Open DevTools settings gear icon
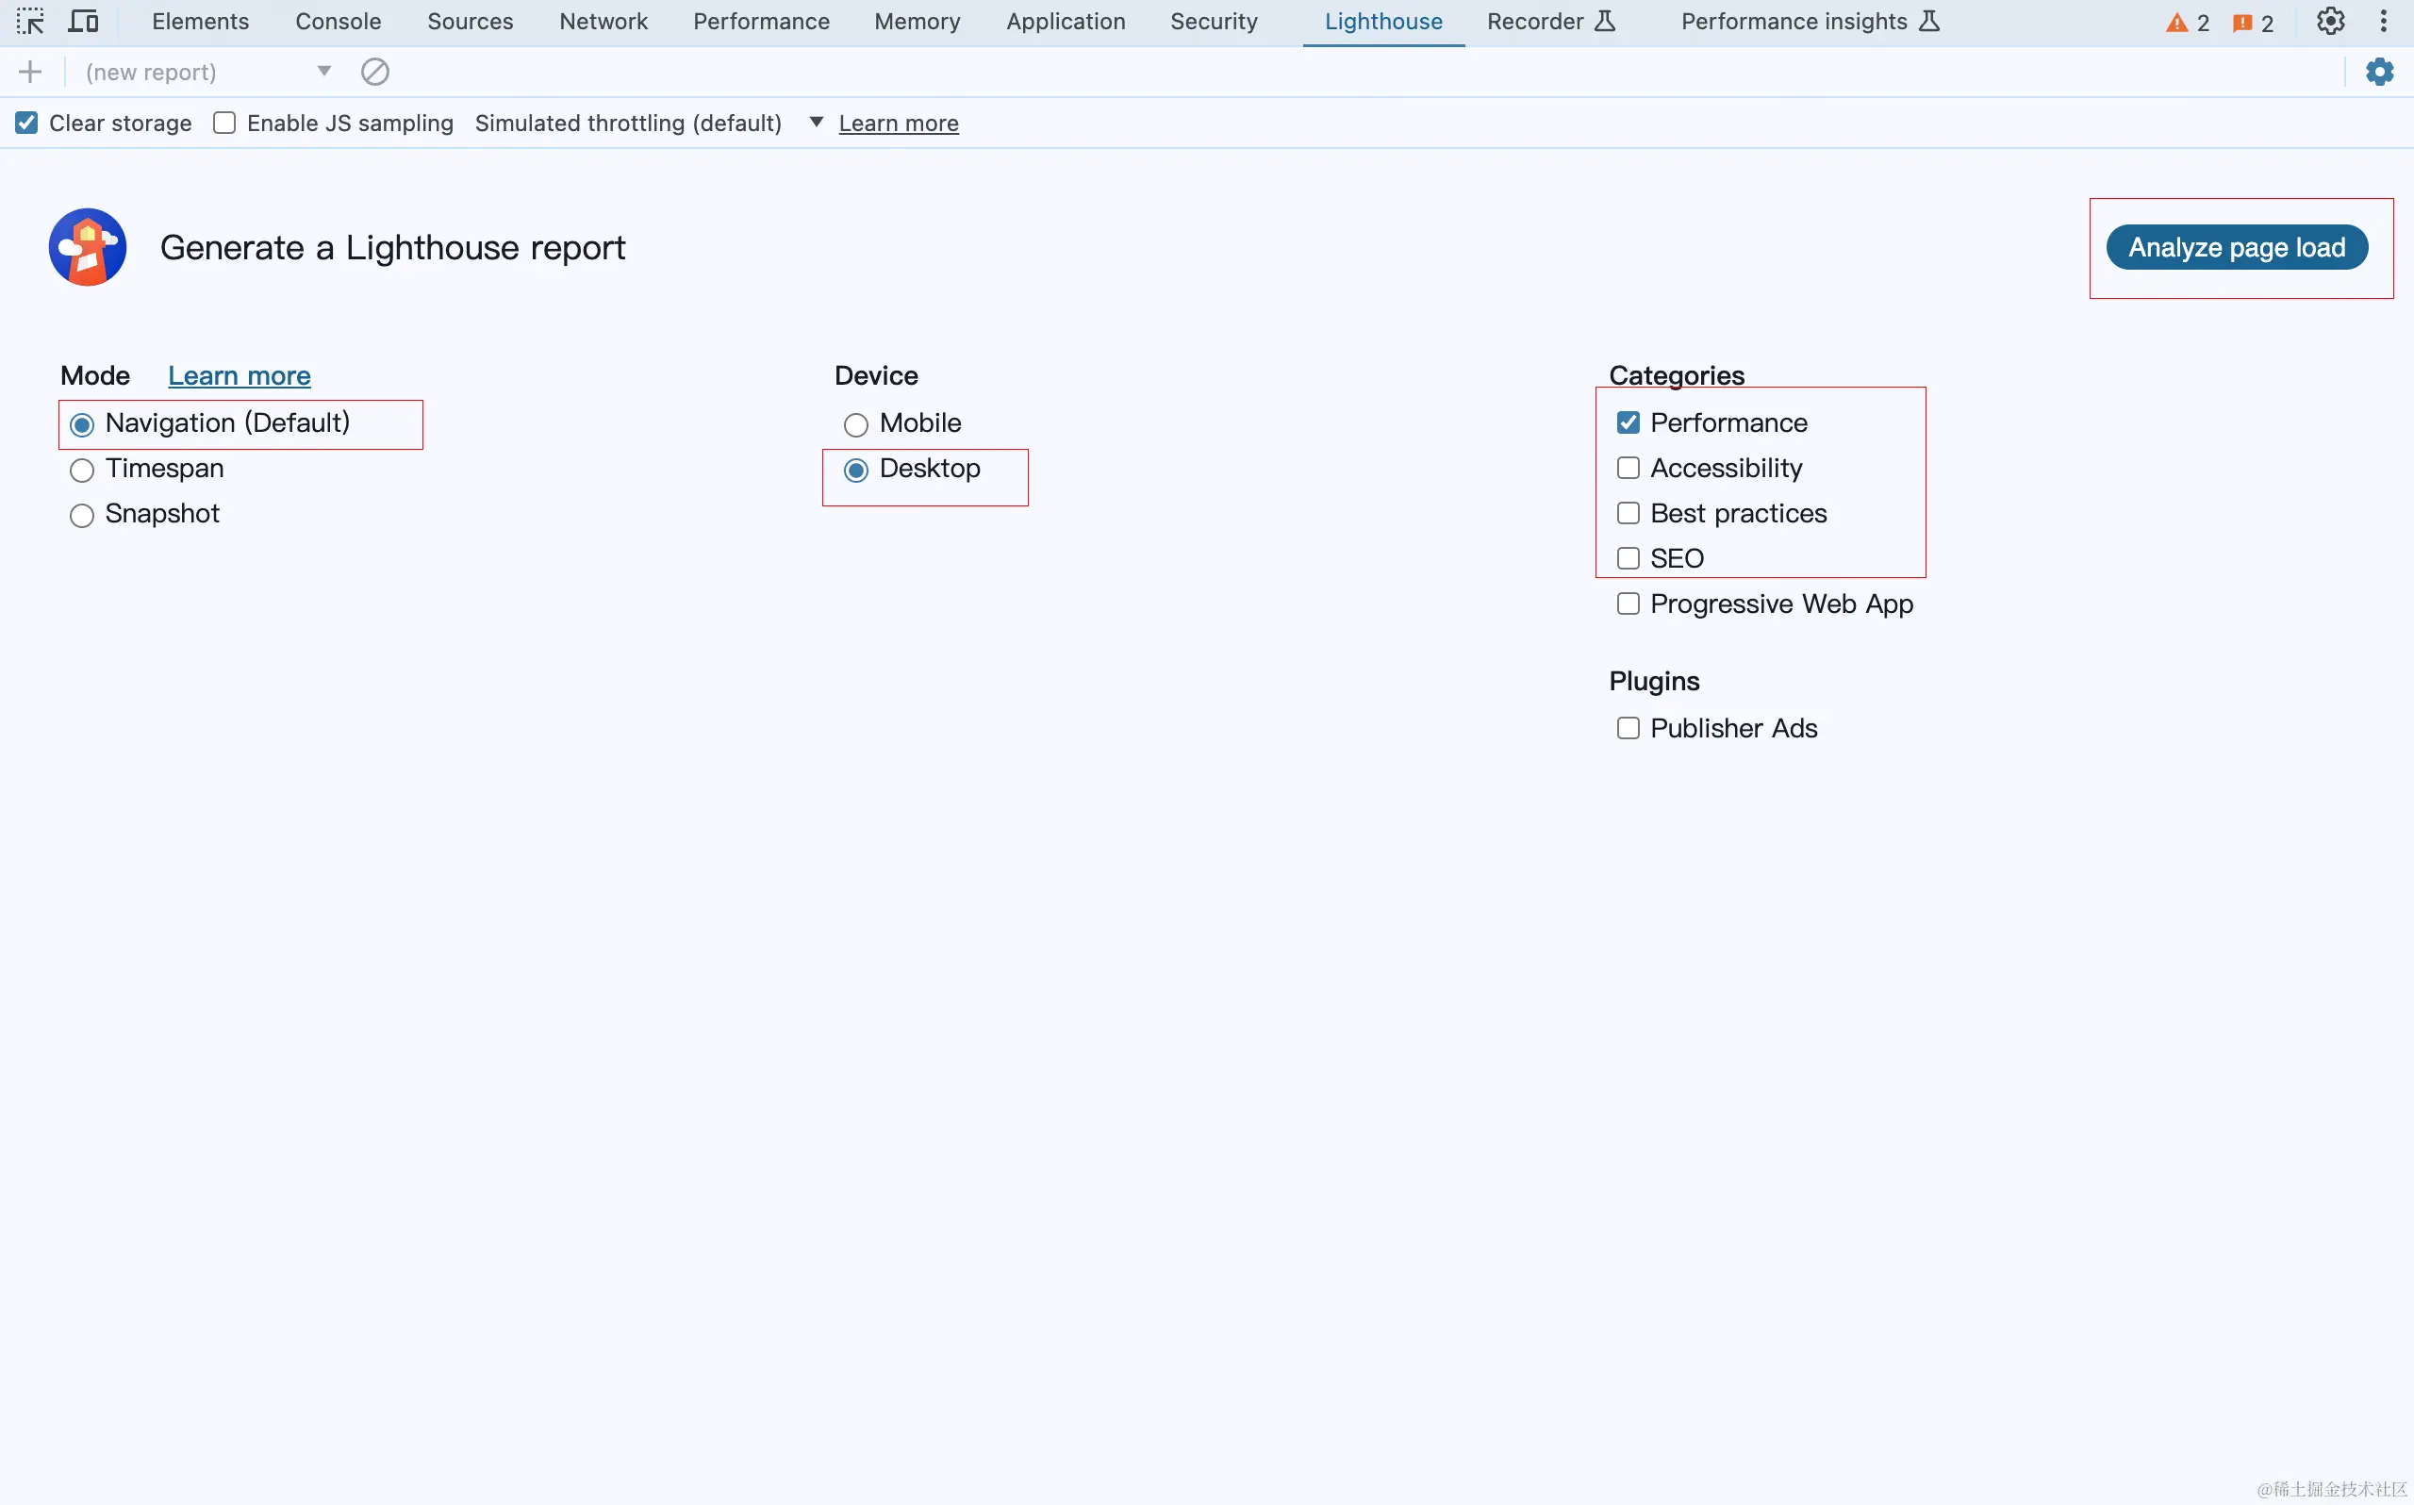The height and width of the screenshot is (1505, 2414). click(2330, 21)
